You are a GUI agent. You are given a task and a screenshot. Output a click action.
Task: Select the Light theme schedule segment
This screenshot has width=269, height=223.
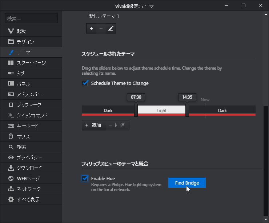(x=162, y=110)
